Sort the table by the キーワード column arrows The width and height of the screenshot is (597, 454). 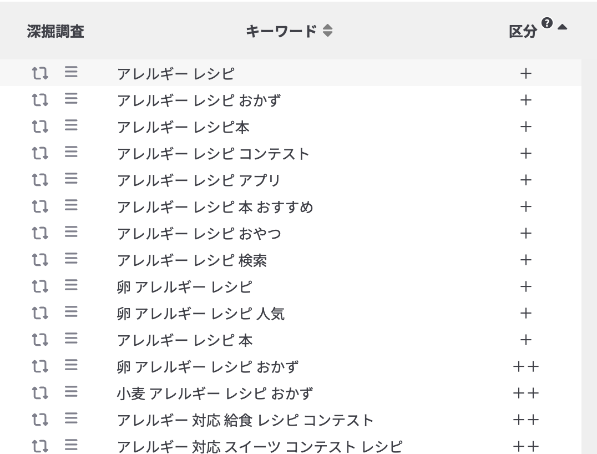pyautogui.click(x=328, y=31)
